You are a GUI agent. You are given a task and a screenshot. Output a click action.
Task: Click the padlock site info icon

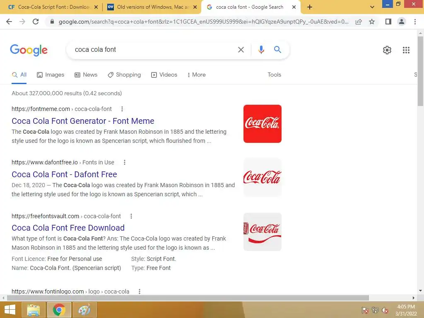[x=52, y=22]
